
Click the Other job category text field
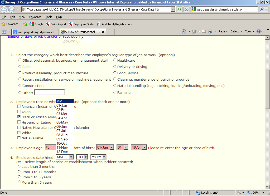pos(49,92)
